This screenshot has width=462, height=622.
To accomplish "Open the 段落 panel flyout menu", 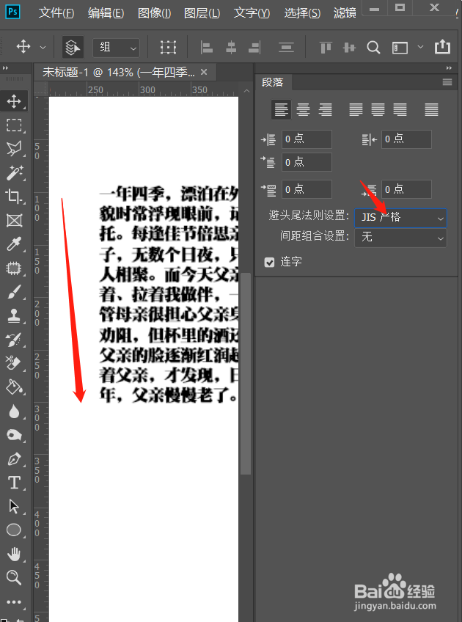I will click(447, 82).
